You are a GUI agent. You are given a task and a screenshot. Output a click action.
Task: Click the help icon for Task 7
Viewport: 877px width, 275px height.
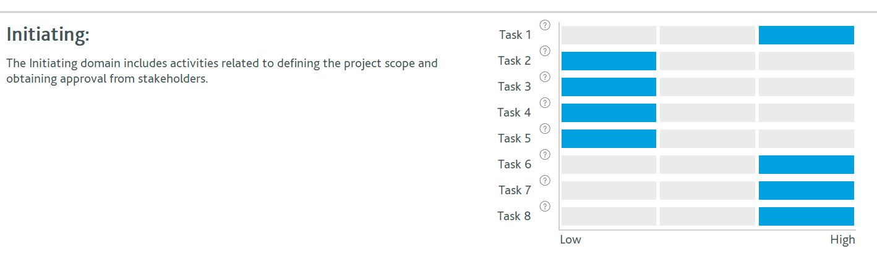click(545, 181)
